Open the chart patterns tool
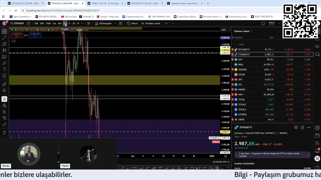 coord(4,50)
